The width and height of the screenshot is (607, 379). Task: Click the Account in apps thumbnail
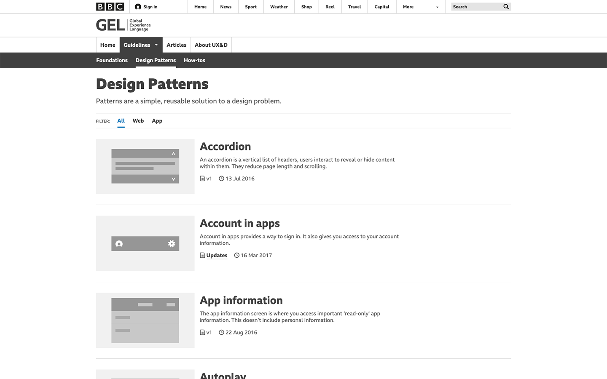(145, 243)
